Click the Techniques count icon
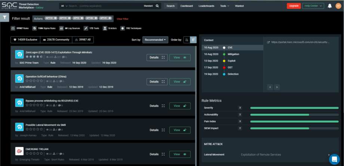The width and height of the screenshot is (344, 166). [x=123, y=28]
